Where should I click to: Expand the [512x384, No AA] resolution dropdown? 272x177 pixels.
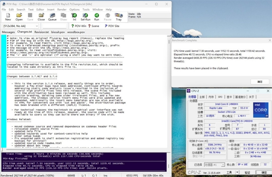[x=21, y=26]
